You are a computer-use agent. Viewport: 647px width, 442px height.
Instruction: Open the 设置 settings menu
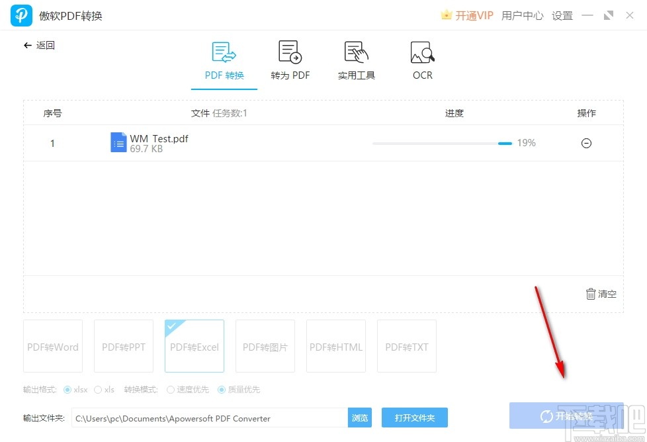pyautogui.click(x=562, y=15)
